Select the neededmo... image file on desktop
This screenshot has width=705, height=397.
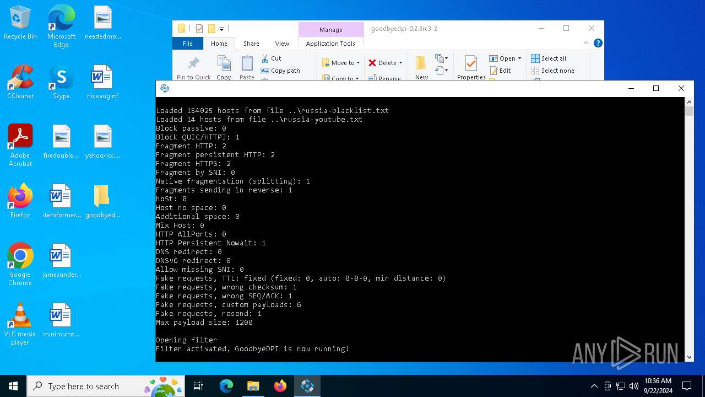[x=102, y=23]
